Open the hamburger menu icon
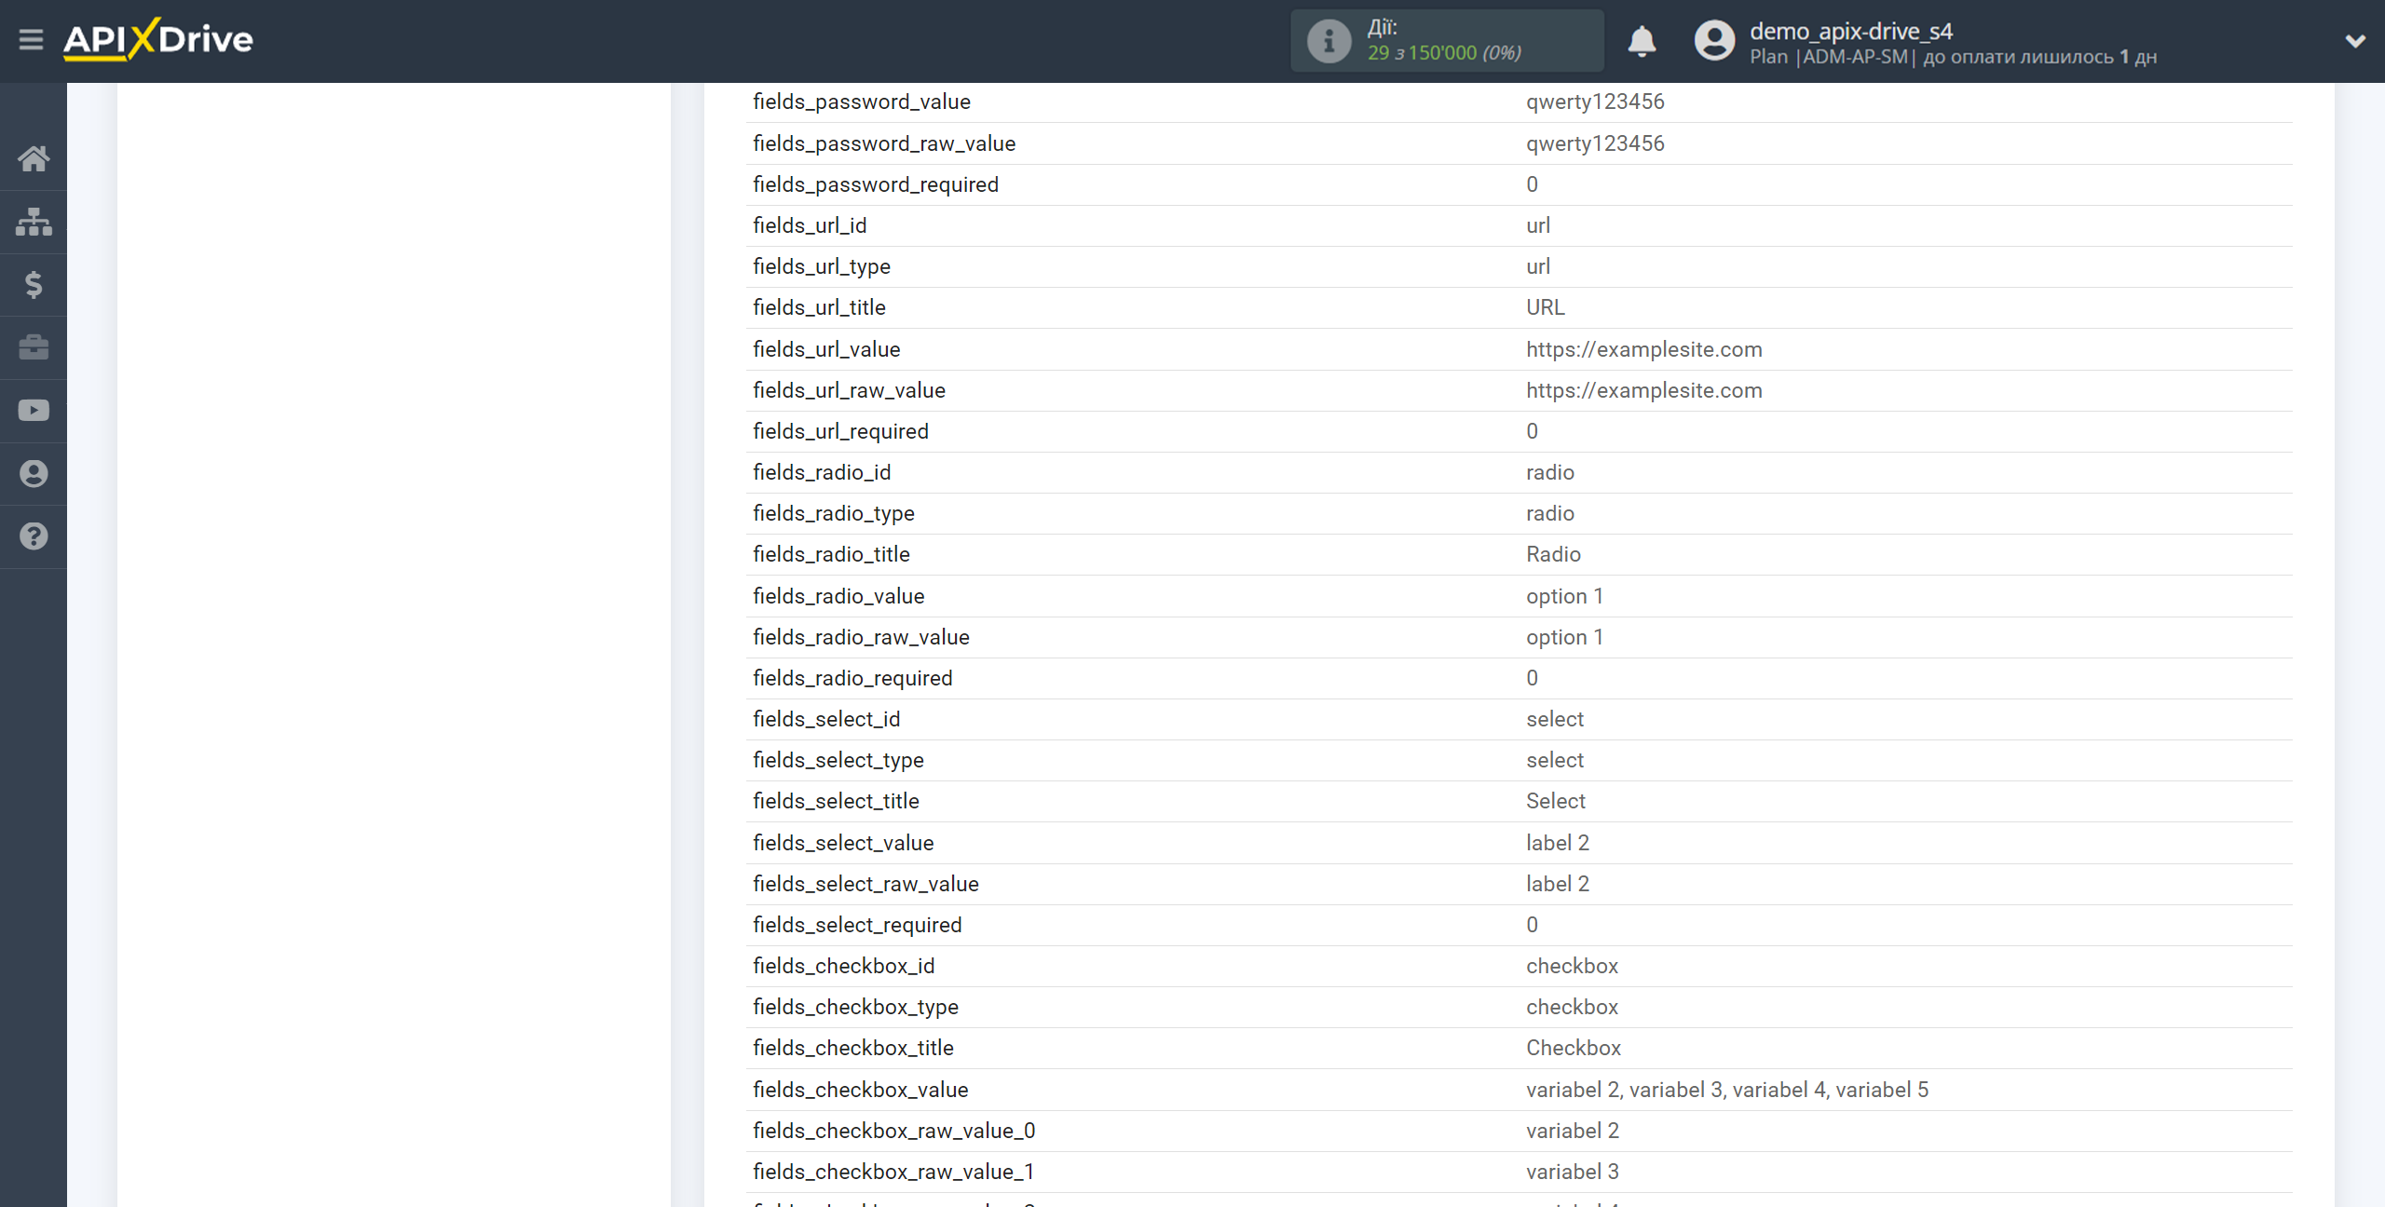This screenshot has width=2385, height=1207. point(31,39)
